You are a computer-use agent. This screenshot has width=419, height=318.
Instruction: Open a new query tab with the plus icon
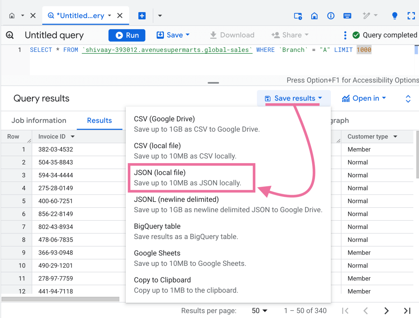(x=142, y=16)
